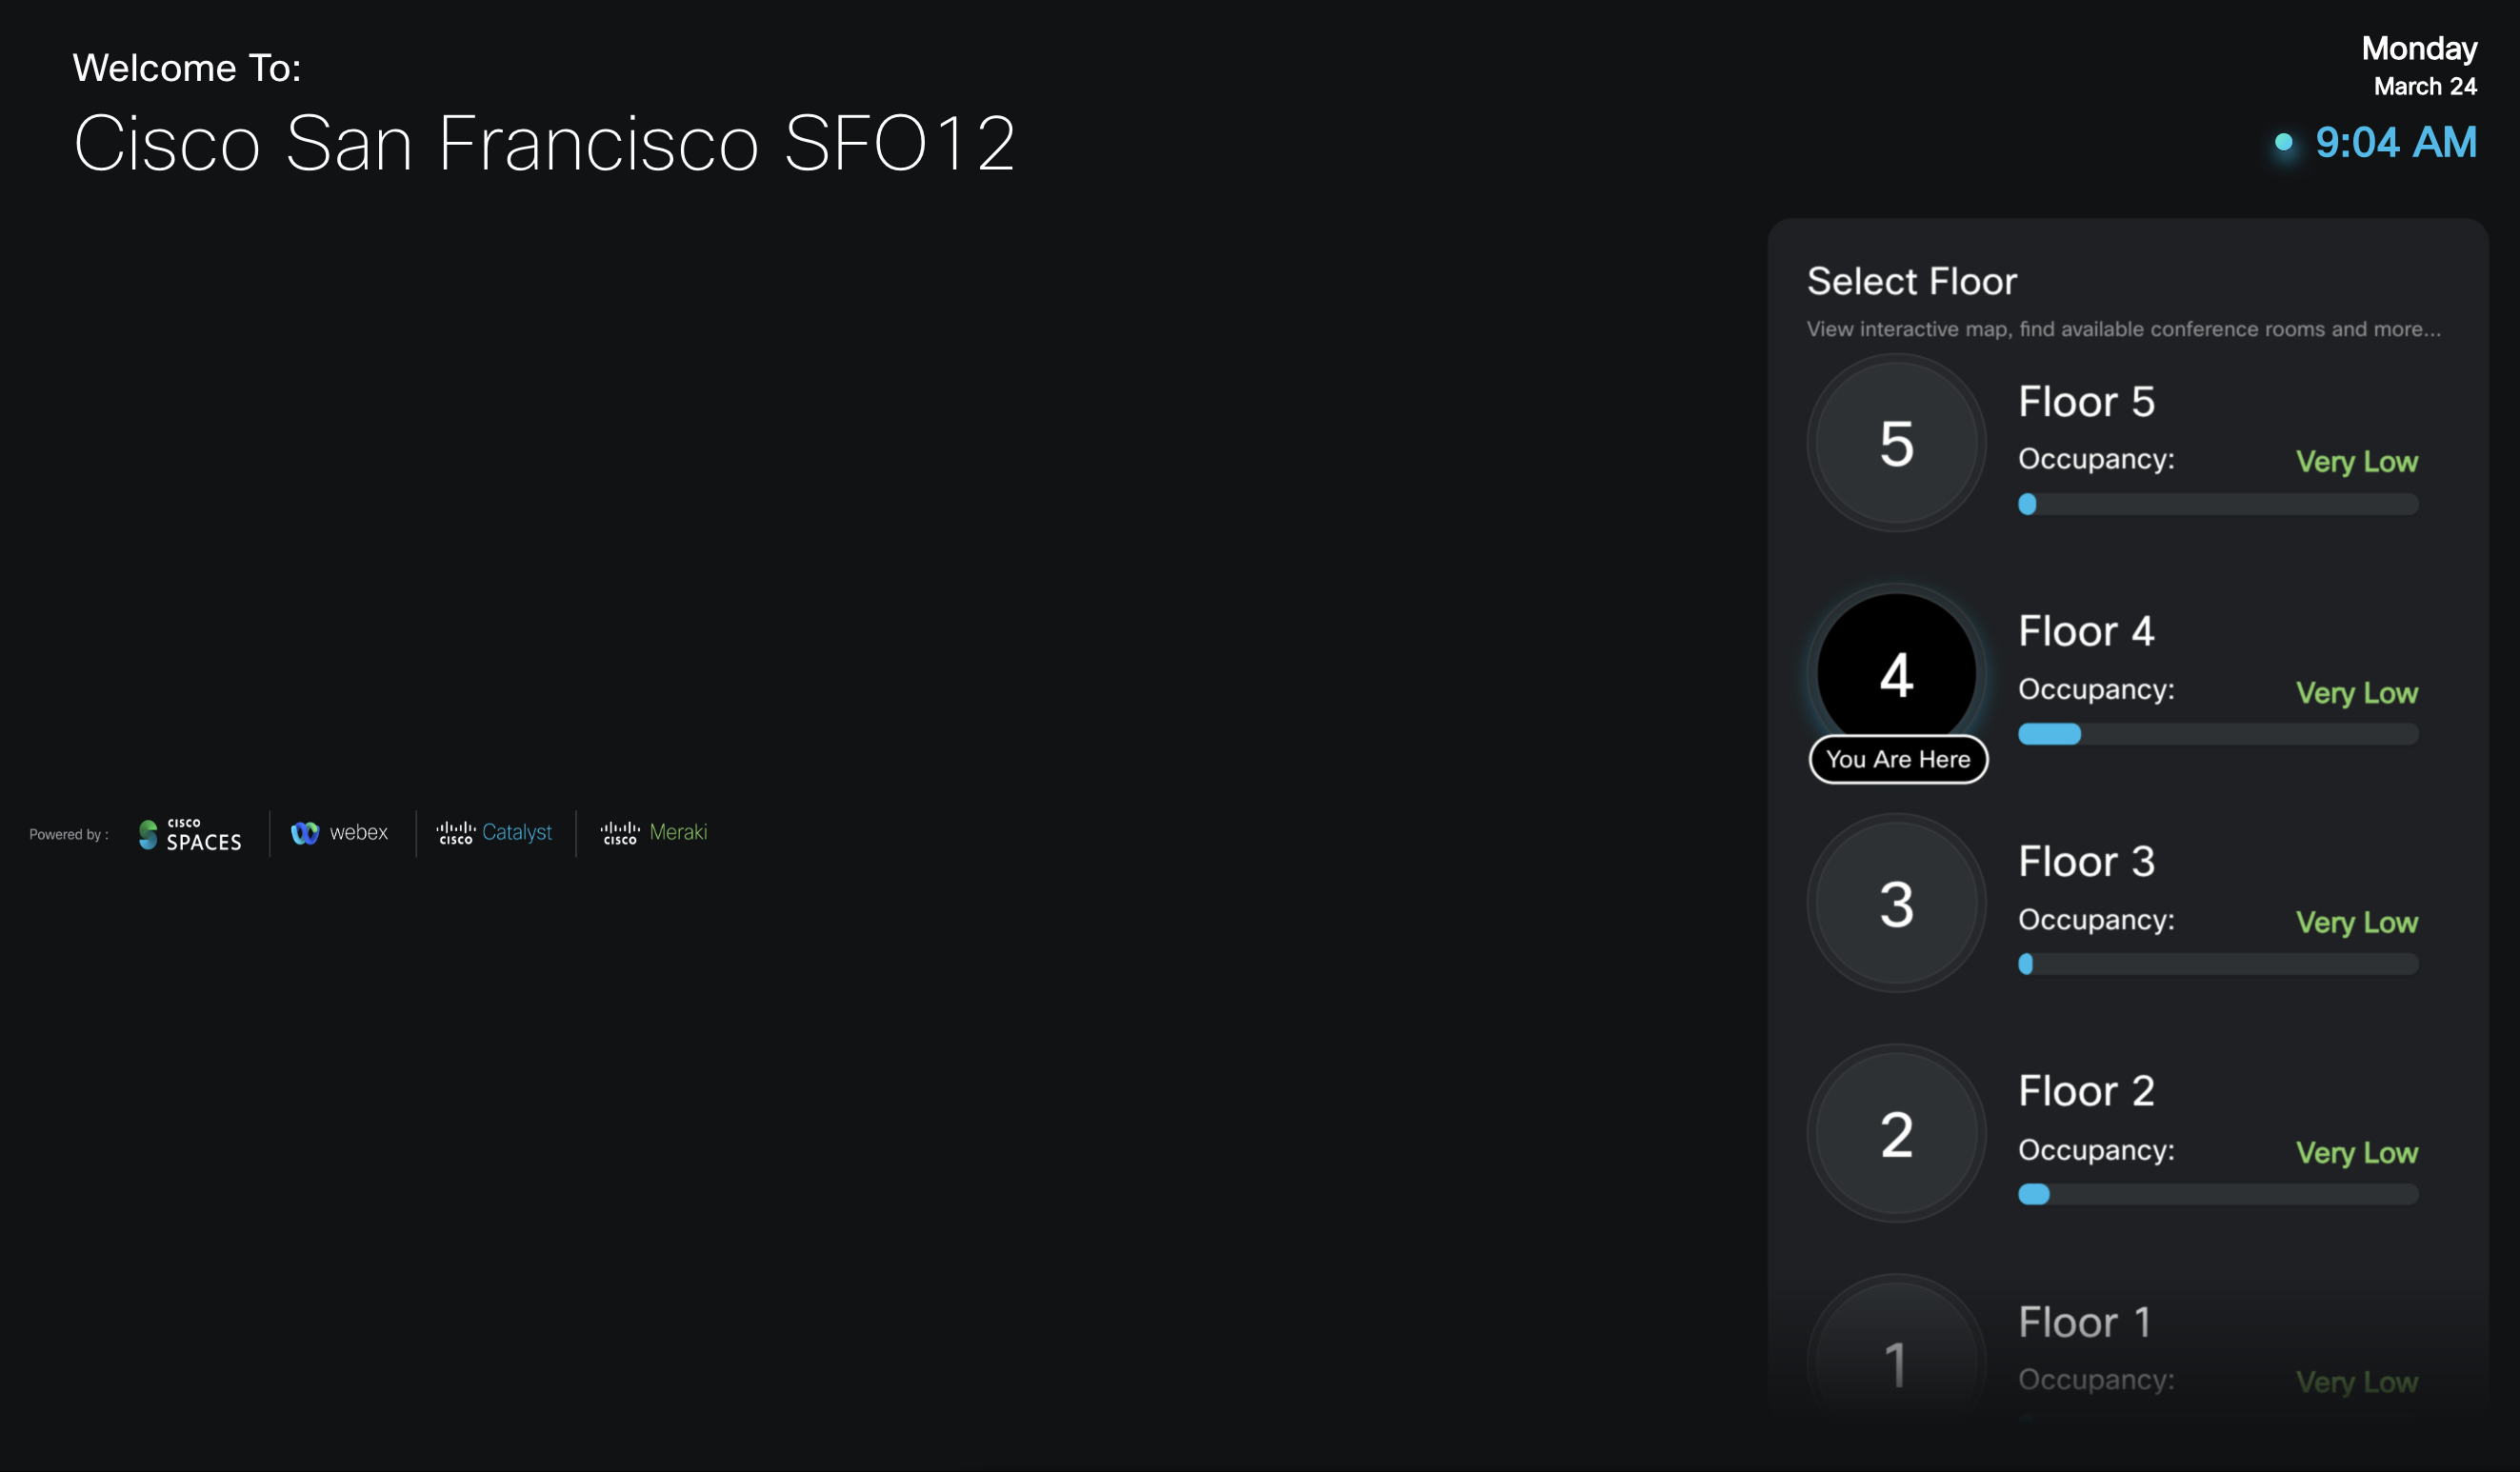Click the Floor 4 occupancy progress bar
This screenshot has height=1472, width=2520.
click(x=2216, y=734)
